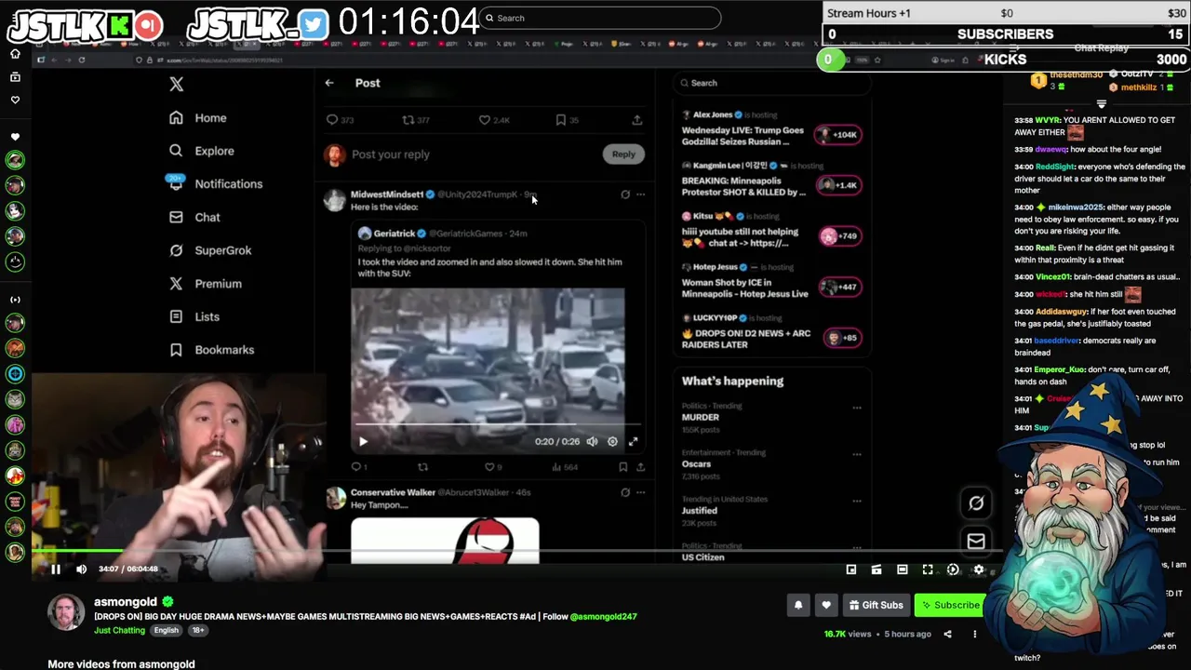This screenshot has height=670, width=1191.
Task: Mute the embedded X video
Action: coord(592,442)
